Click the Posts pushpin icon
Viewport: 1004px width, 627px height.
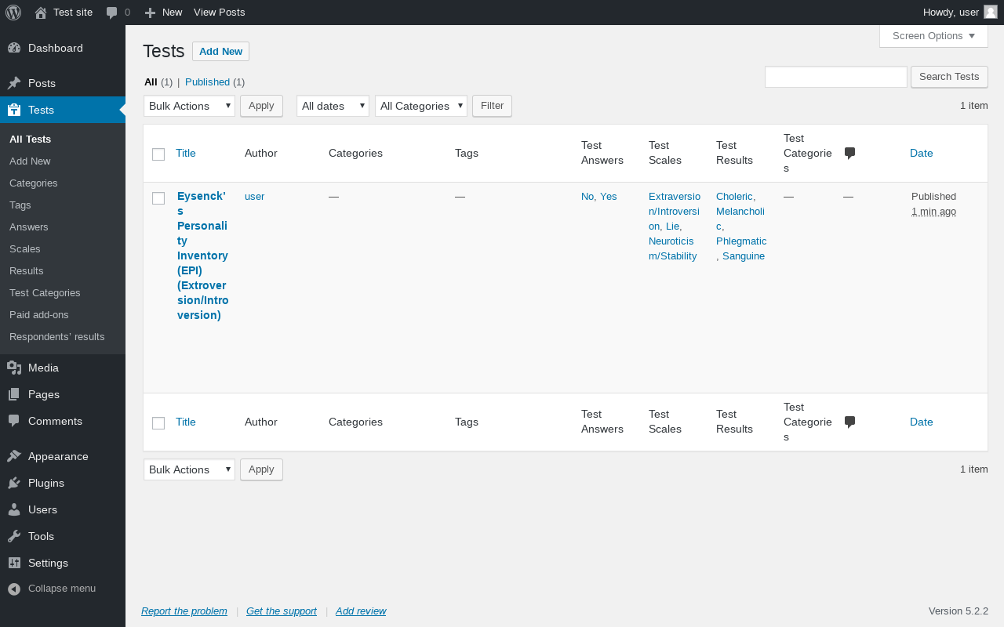click(14, 83)
